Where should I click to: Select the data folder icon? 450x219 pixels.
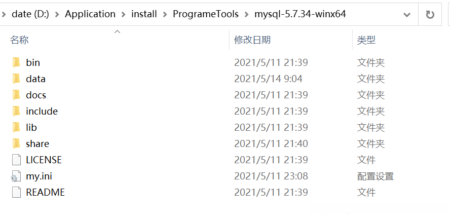tap(16, 79)
